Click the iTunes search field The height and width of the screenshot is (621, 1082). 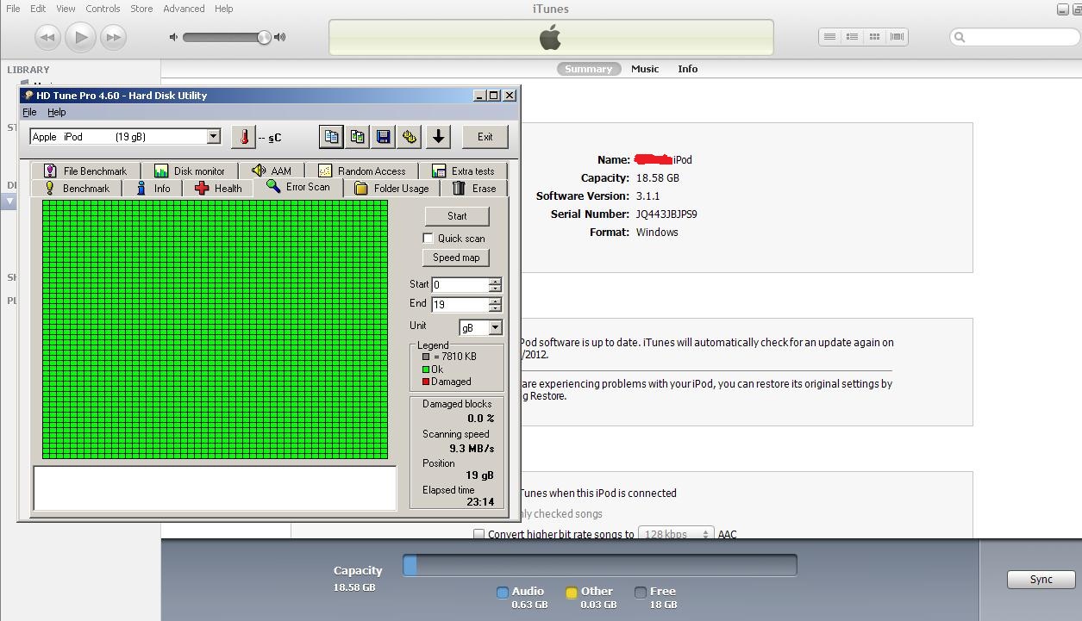tap(1013, 37)
